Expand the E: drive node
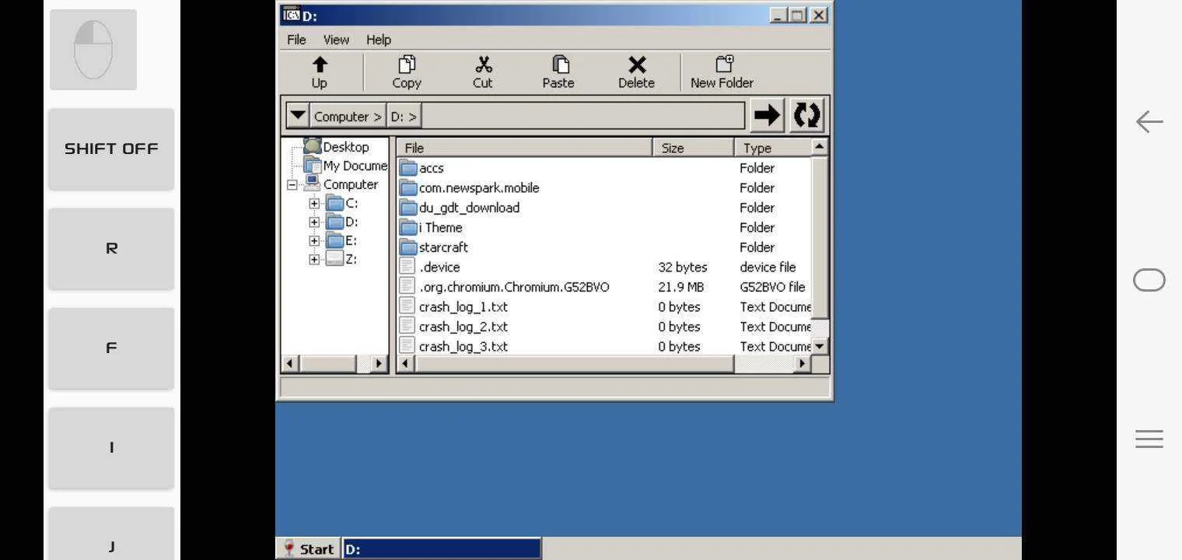Image resolution: width=1182 pixels, height=560 pixels. [x=314, y=241]
